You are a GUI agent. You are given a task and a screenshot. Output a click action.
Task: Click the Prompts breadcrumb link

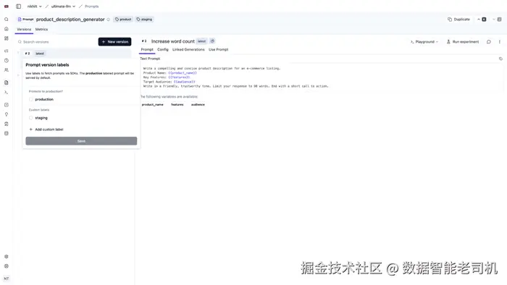[91, 6]
